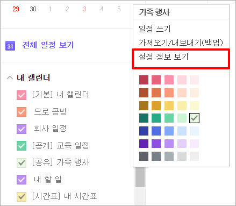The height and width of the screenshot is (206, 236).
Task: Choose 가져오기/내보내기(백업) menu option
Action: (181, 42)
